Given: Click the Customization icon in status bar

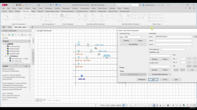Looking at the screenshot, I should (x=195, y=105).
